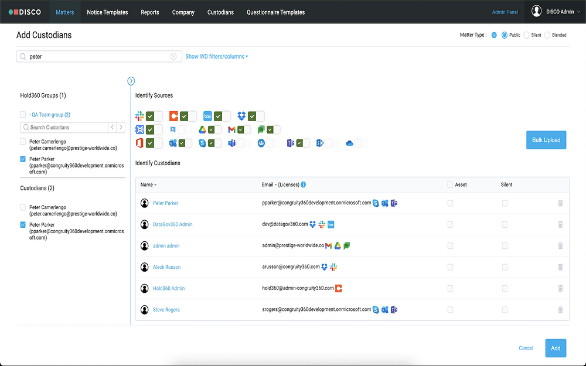Click the main search field containing peter
Screen dimensions: 586x366
click(x=99, y=56)
